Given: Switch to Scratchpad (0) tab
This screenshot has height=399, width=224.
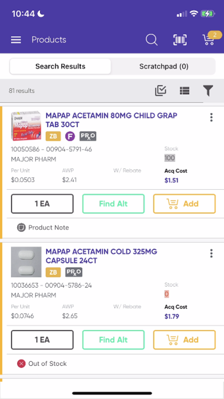Looking at the screenshot, I should (x=164, y=66).
